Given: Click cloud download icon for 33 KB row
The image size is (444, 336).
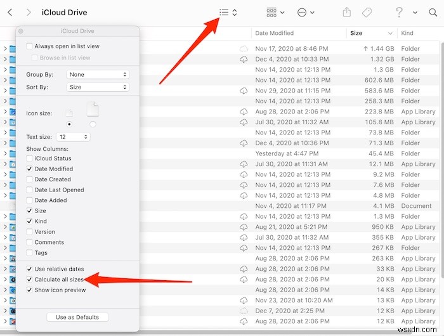Looking at the screenshot, I should [x=244, y=269].
